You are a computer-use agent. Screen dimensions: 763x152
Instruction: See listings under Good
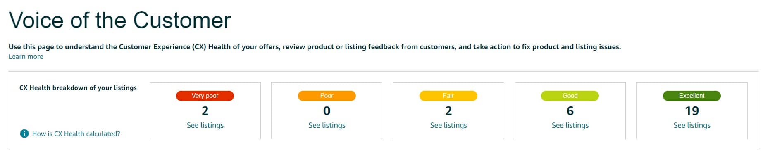[x=570, y=125]
